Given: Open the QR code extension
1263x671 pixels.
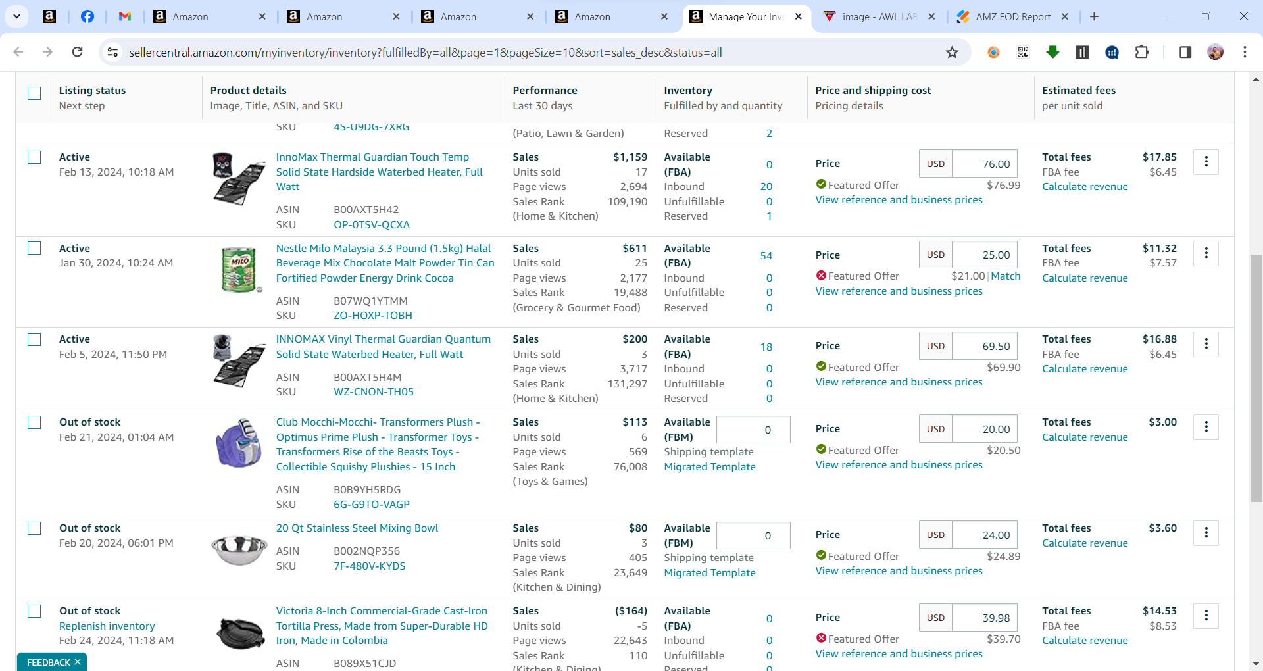Looking at the screenshot, I should tap(1023, 52).
